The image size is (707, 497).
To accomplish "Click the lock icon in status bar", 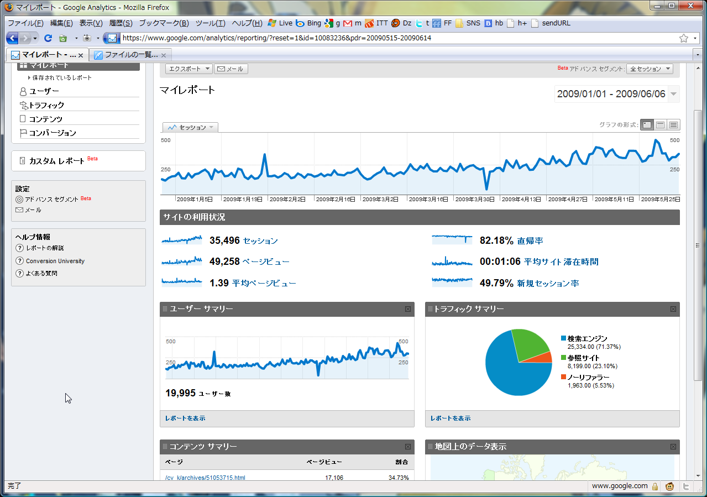I will [655, 486].
